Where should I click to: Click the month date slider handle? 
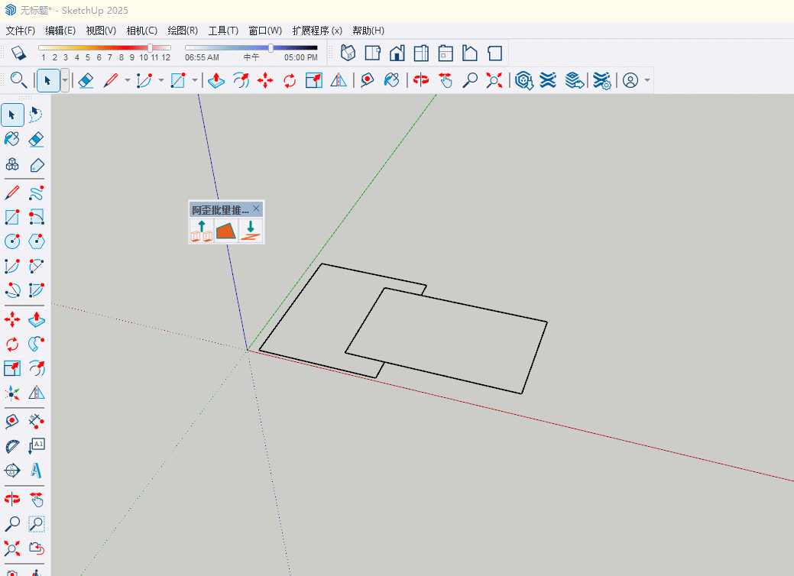click(x=150, y=47)
